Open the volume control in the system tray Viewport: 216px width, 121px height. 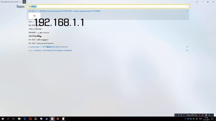click(x=194, y=119)
